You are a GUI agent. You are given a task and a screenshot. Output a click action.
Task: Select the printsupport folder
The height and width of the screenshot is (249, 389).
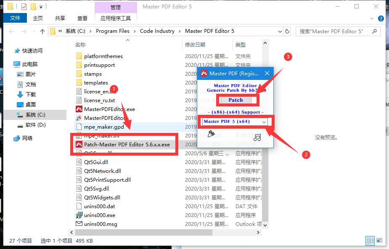coord(99,65)
